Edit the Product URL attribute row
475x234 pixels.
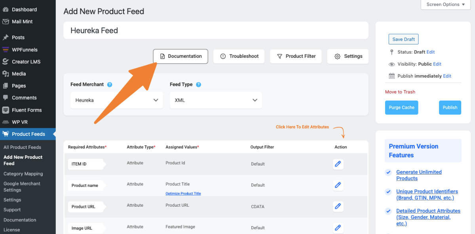(338, 206)
